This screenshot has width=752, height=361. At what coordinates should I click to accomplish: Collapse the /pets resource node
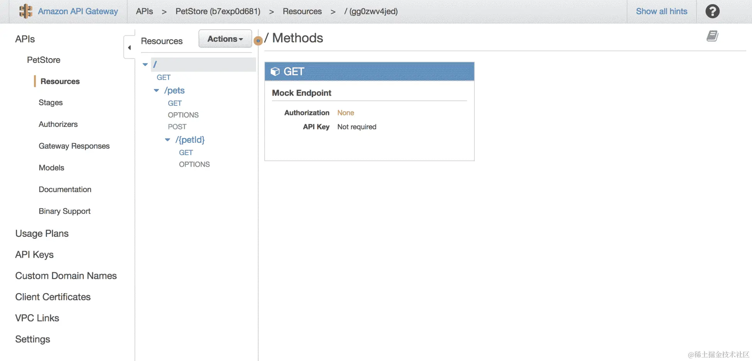click(156, 90)
